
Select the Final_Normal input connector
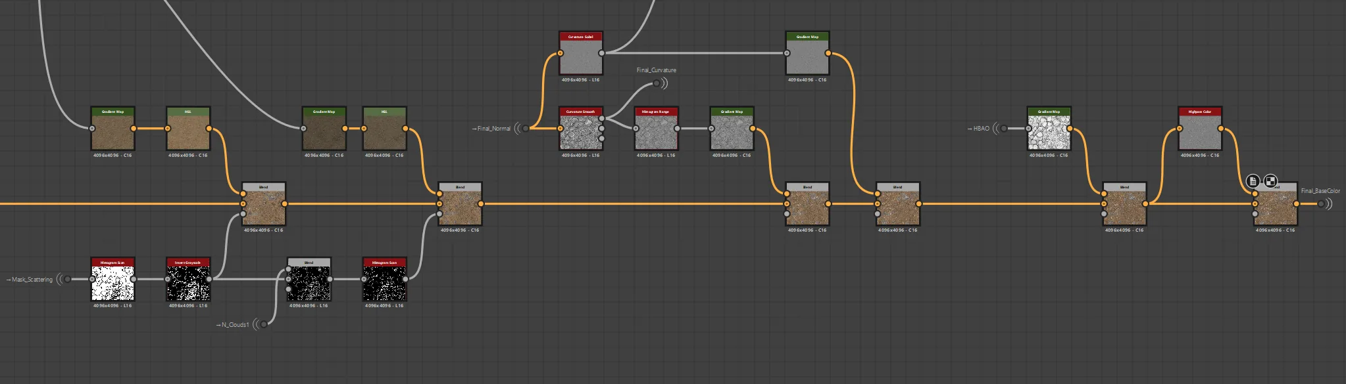click(x=526, y=129)
